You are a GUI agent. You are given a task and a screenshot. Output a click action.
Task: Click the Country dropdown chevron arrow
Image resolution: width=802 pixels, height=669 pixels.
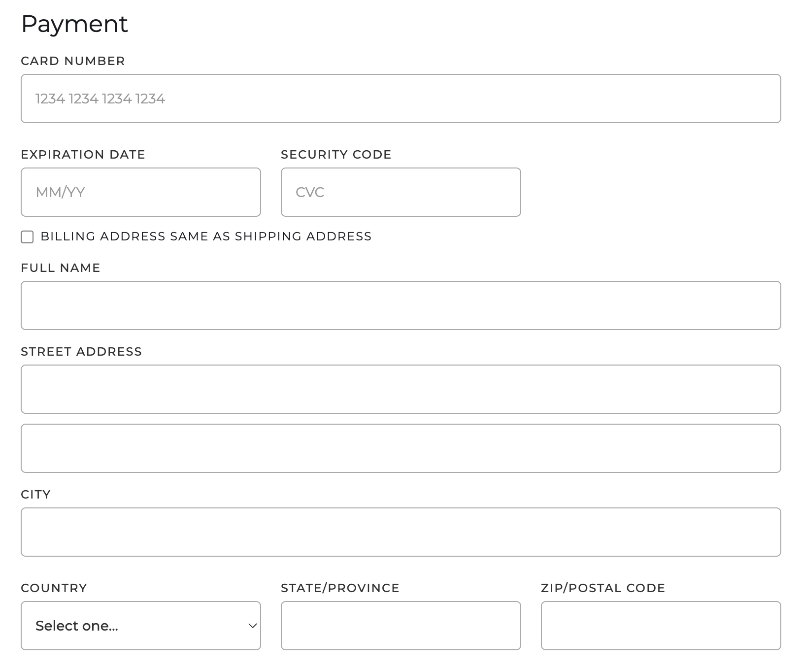point(252,626)
